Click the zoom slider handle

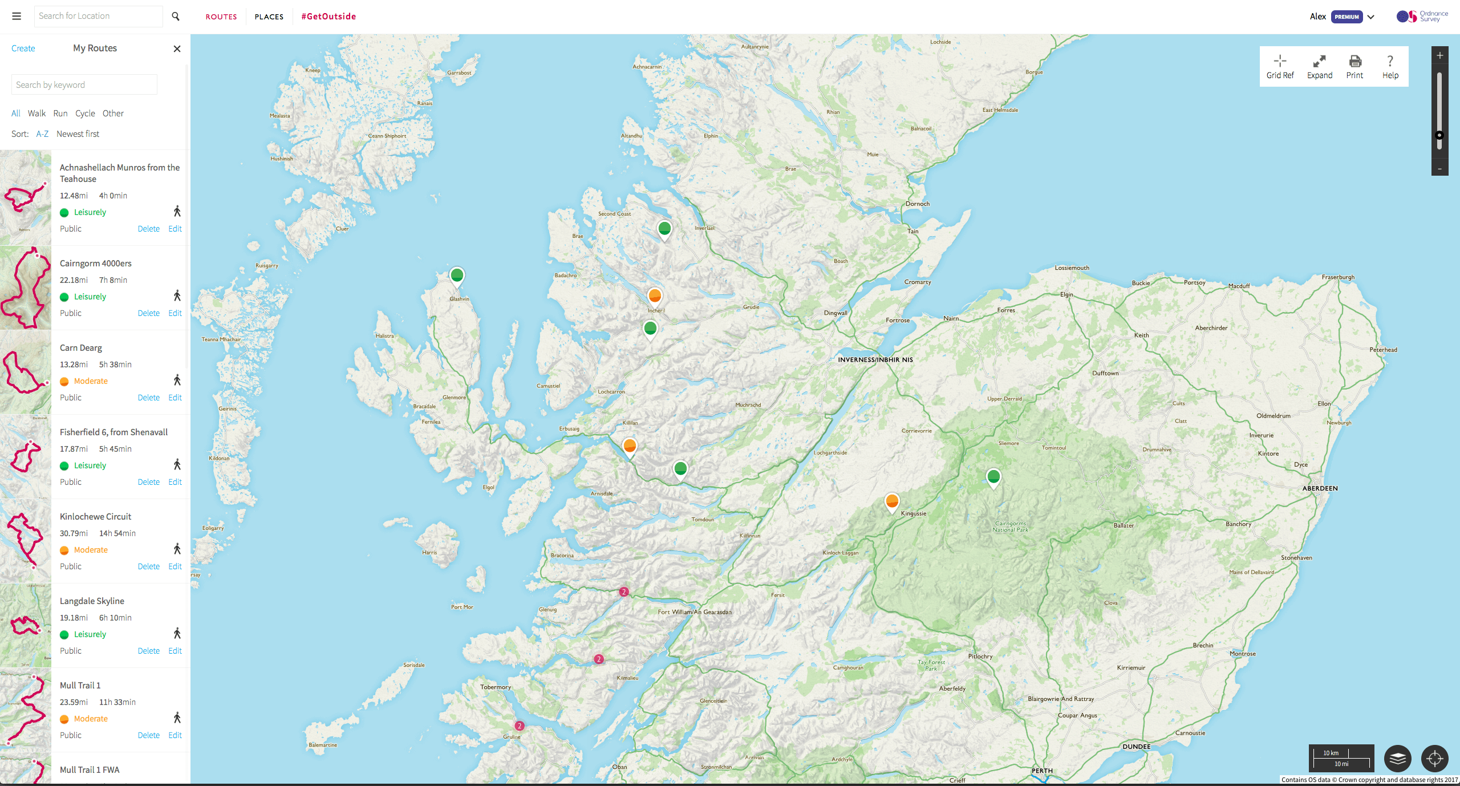[x=1439, y=135]
